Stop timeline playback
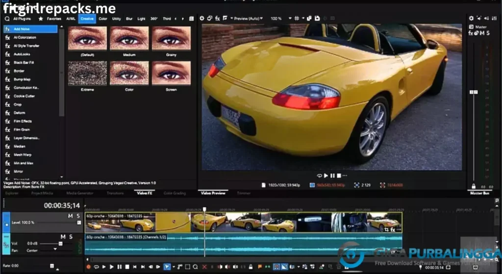 (127, 267)
